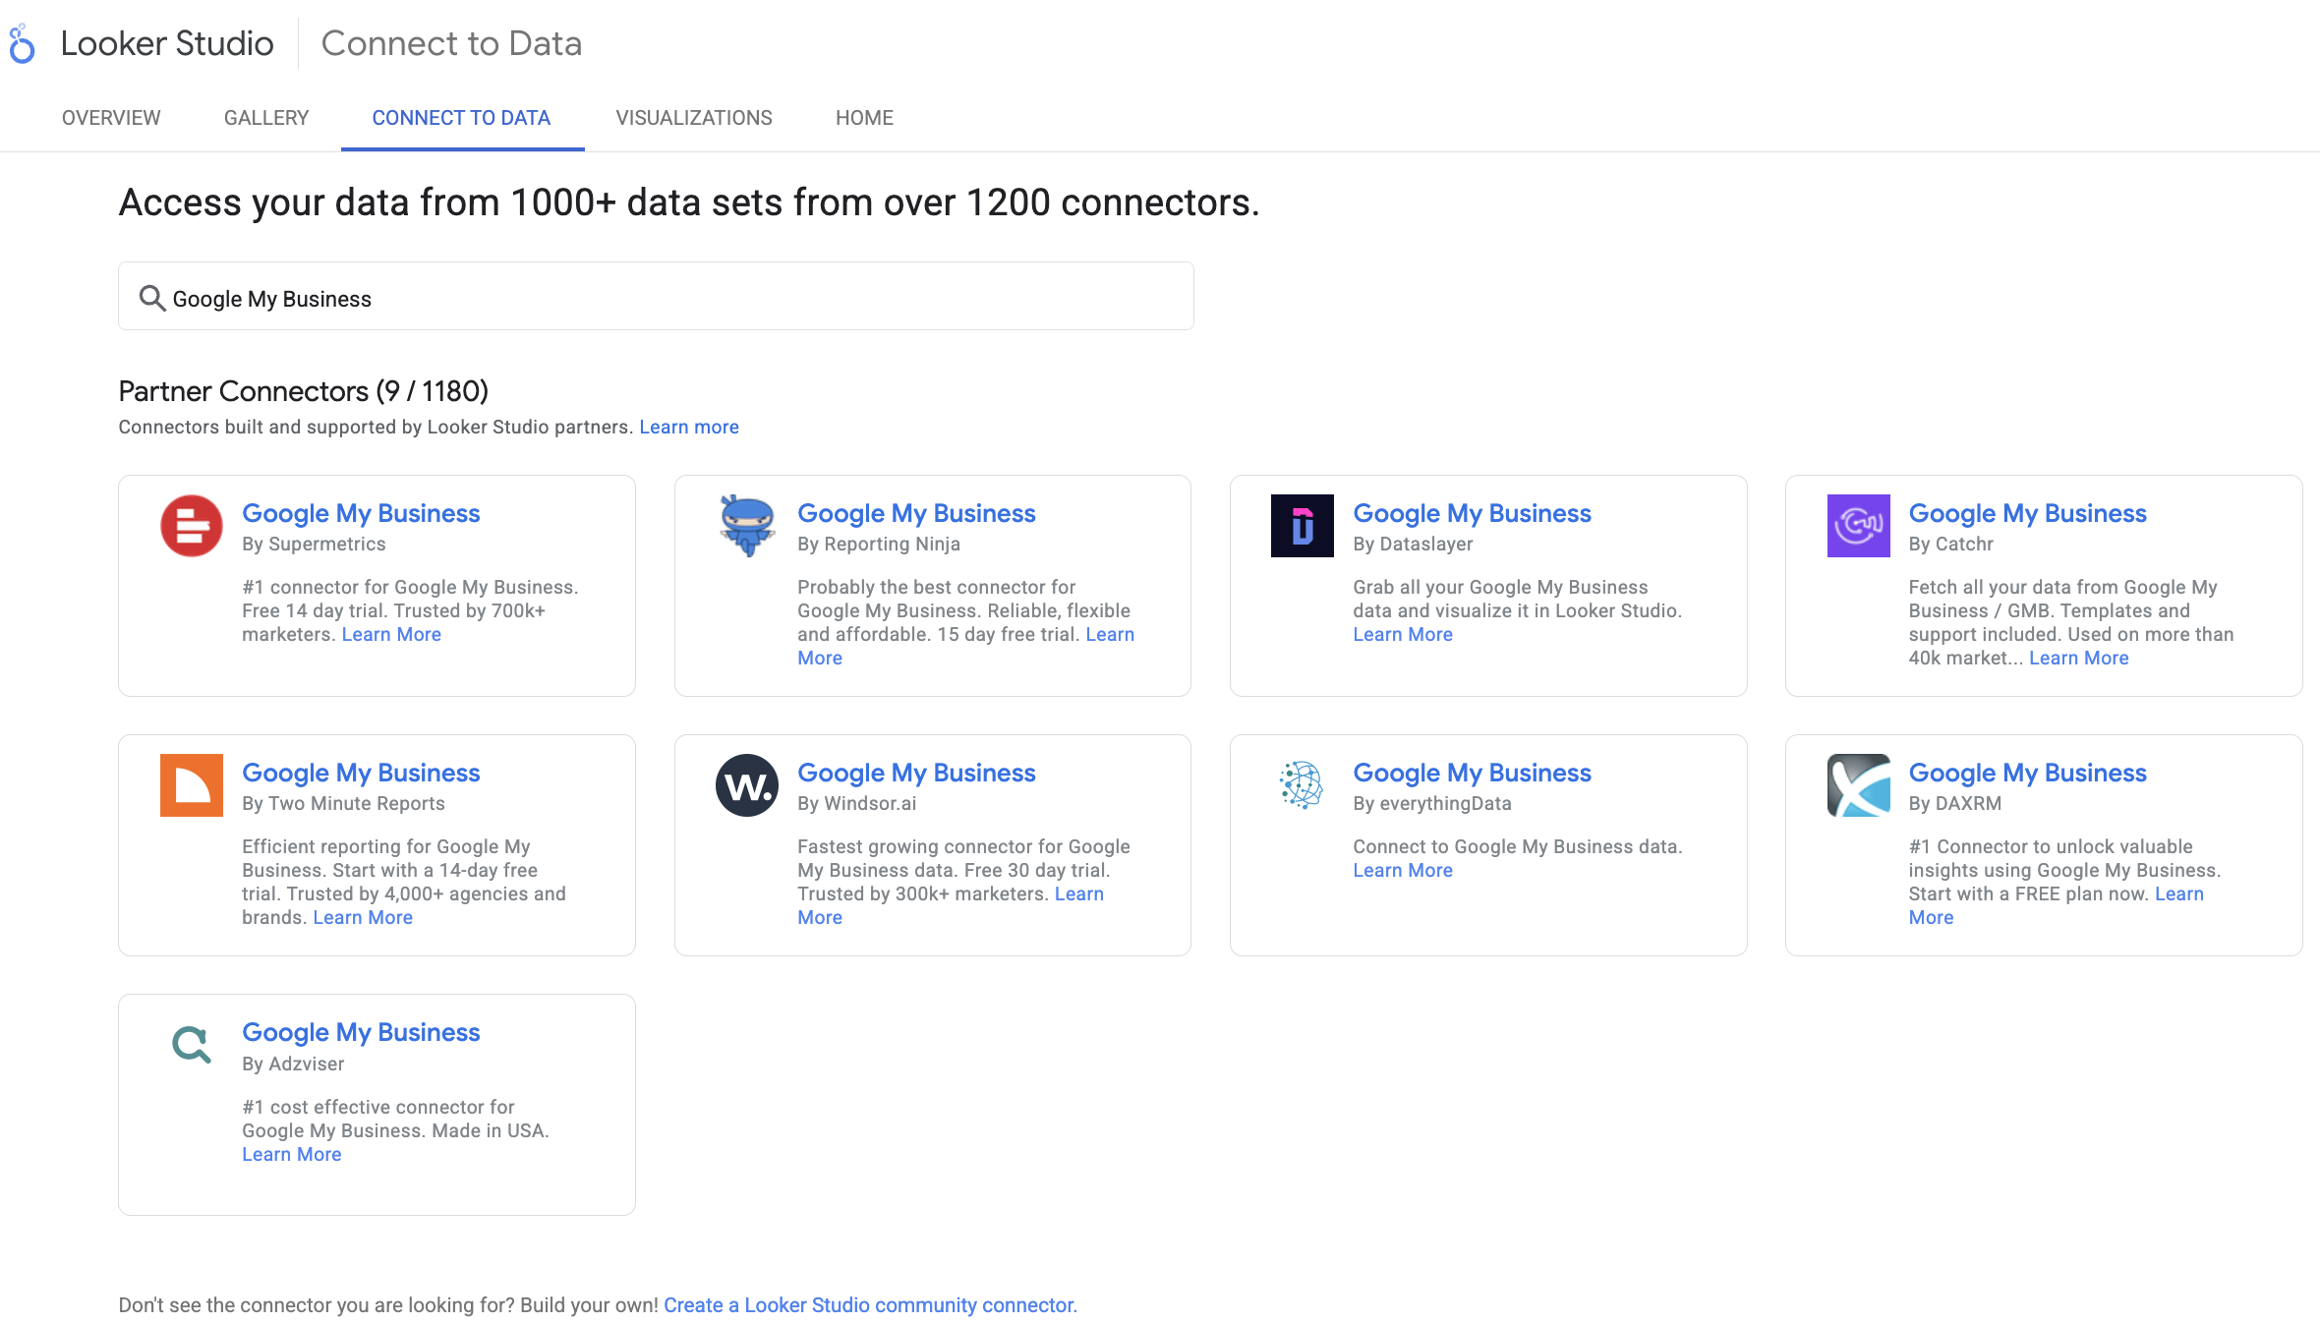Focus the Google My Business search field
This screenshot has height=1323, width=2320.
coord(656,296)
